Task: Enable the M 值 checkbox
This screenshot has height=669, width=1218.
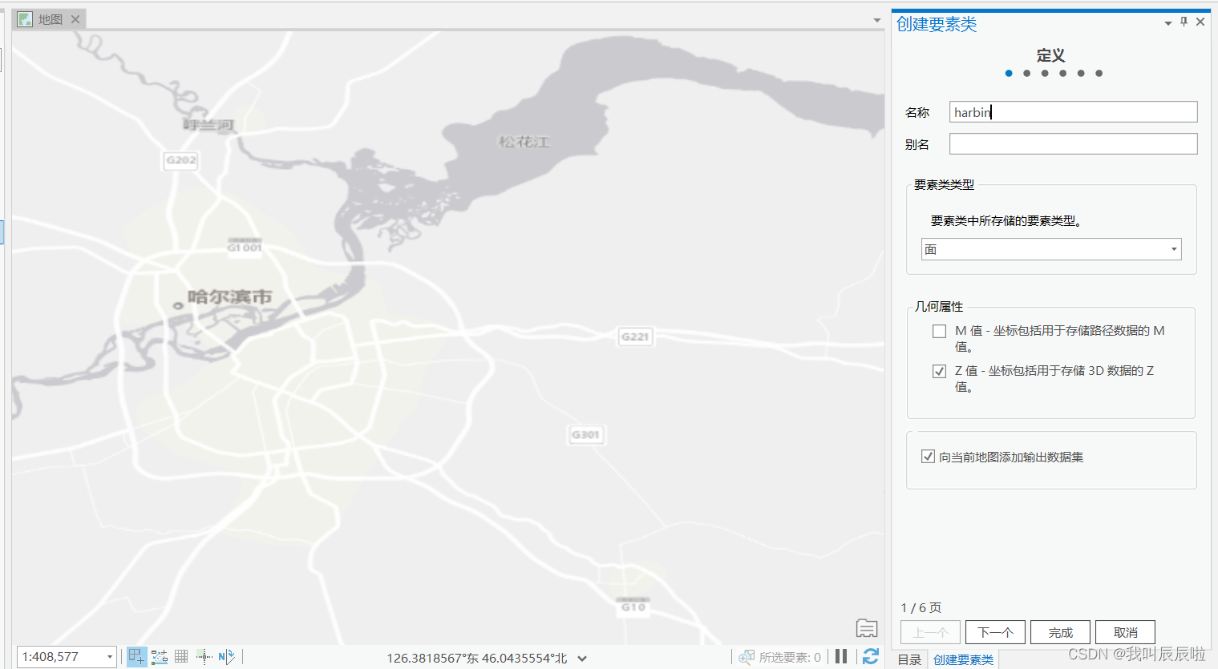Action: point(940,331)
